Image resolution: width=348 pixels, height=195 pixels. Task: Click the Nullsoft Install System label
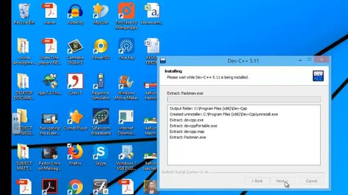(x=185, y=172)
